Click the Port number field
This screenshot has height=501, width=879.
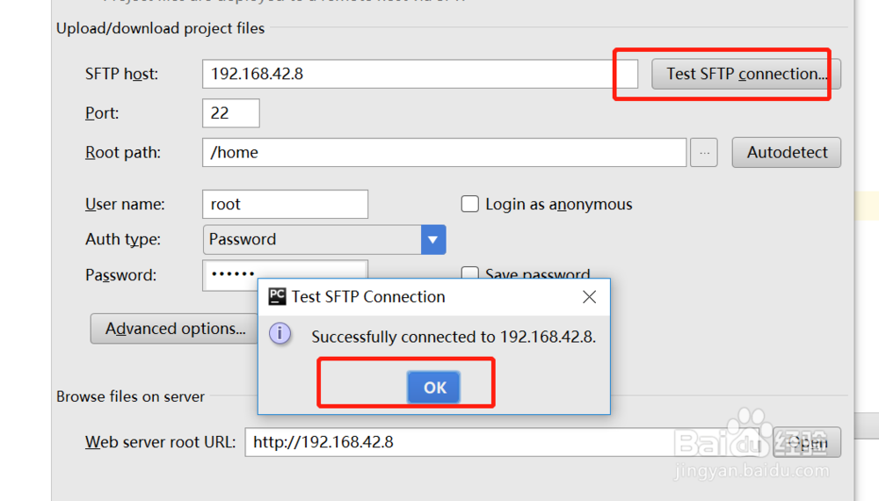pos(230,113)
